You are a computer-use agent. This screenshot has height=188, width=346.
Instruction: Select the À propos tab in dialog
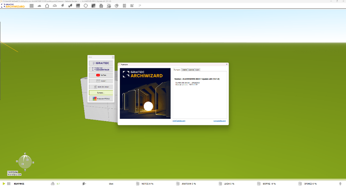coord(177,70)
